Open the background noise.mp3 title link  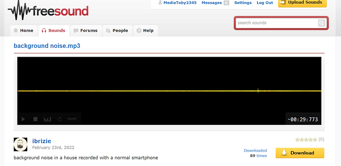(x=47, y=46)
